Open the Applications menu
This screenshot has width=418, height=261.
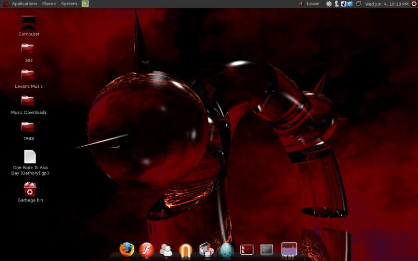(24, 4)
